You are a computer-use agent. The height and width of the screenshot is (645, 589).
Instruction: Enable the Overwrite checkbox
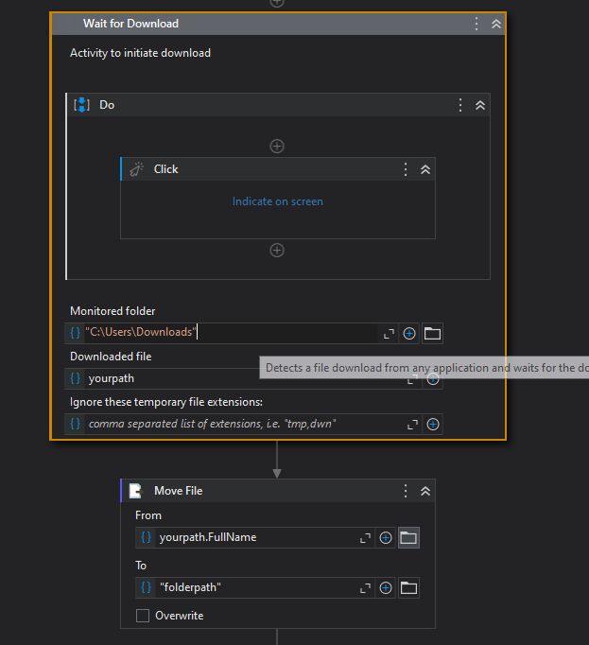[x=143, y=616]
